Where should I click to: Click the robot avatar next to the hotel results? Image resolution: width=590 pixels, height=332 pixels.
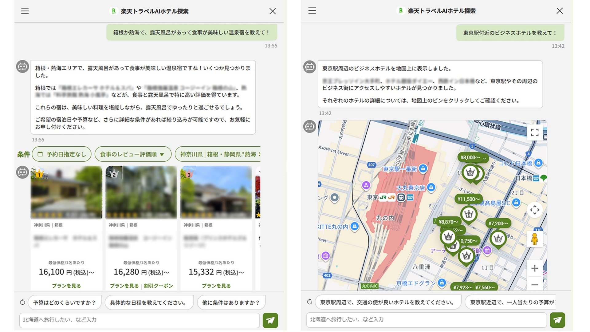pyautogui.click(x=22, y=172)
